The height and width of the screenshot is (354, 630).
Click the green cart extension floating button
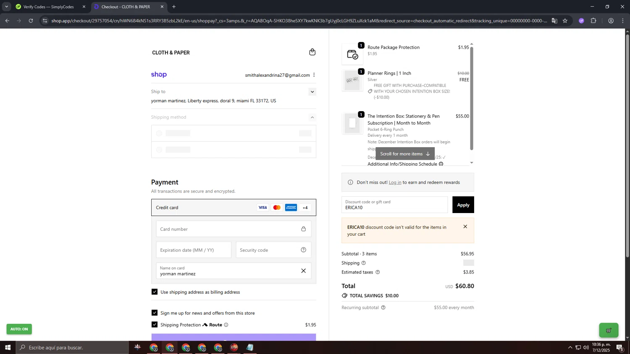[609, 331]
